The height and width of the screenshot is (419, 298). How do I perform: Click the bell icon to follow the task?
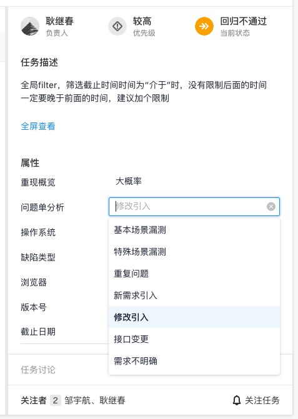point(237,400)
